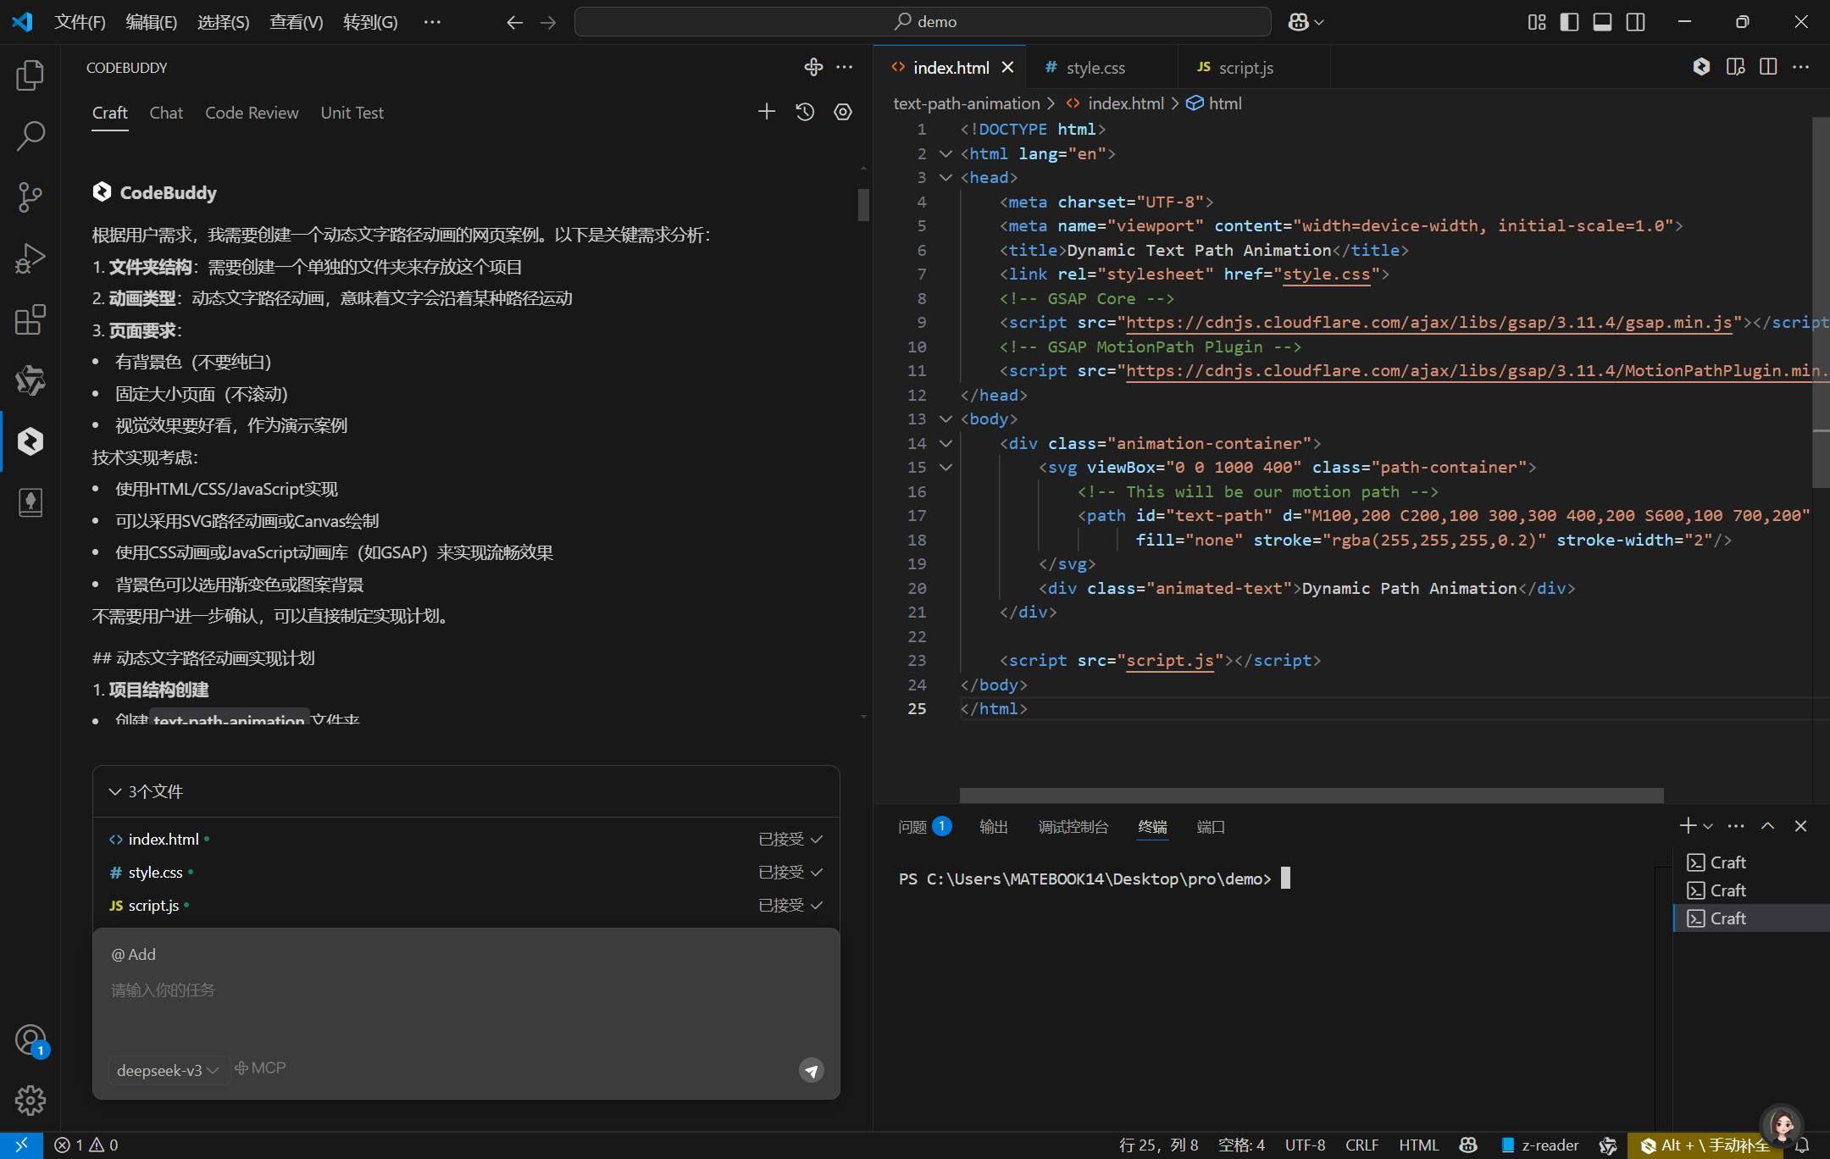Screen dimensions: 1830x1159
Task: Open the Explorer view in activity bar
Action: (x=30, y=75)
